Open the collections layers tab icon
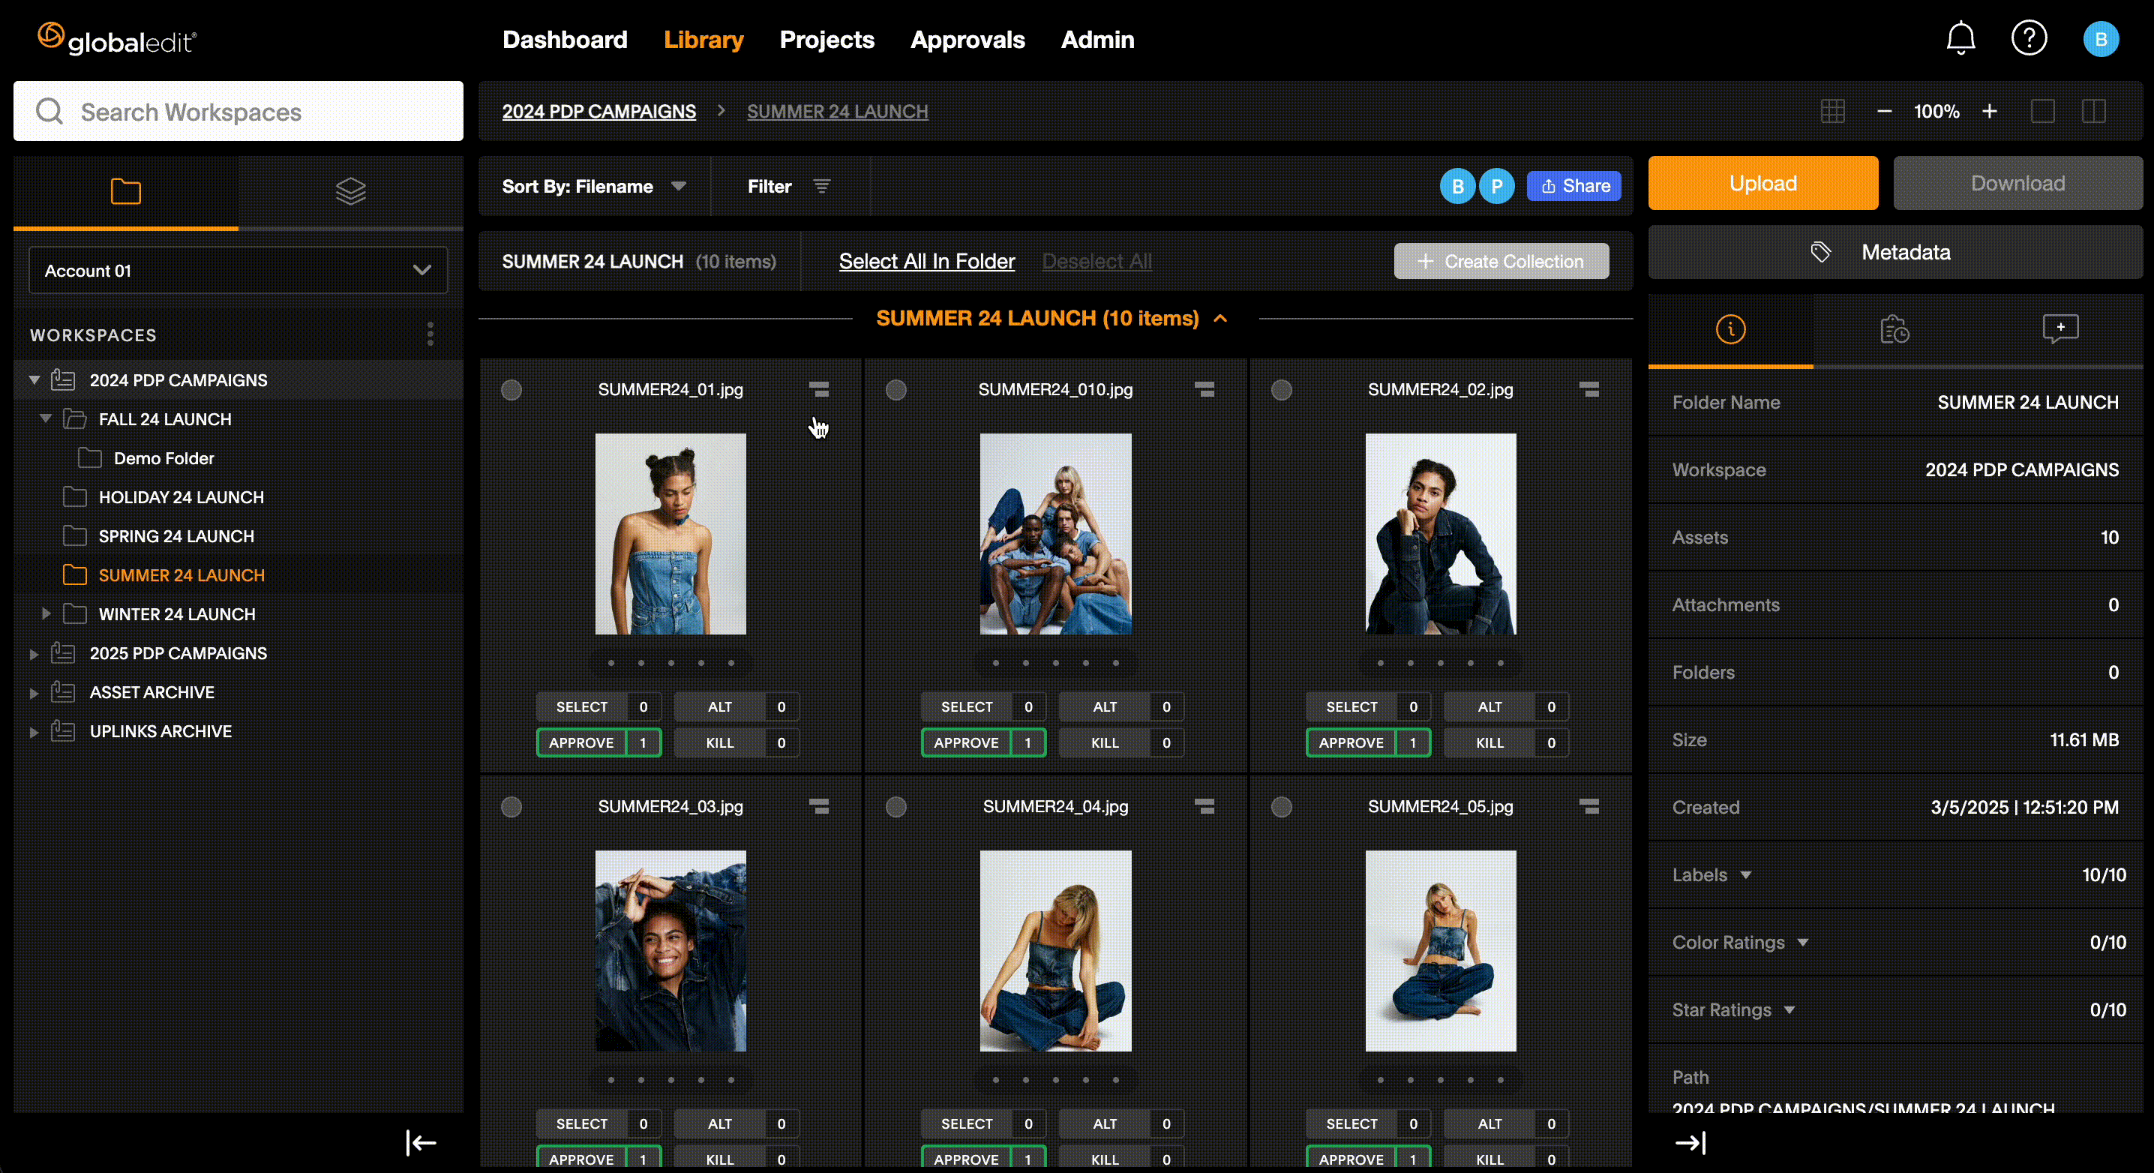The width and height of the screenshot is (2154, 1173). pyautogui.click(x=350, y=191)
